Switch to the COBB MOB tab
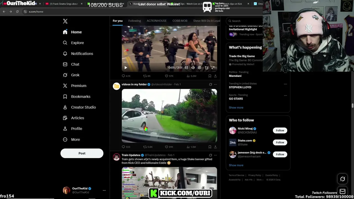This screenshot has height=199, width=354. click(180, 21)
